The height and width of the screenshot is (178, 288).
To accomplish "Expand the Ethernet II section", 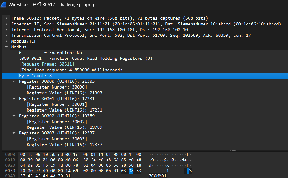I will (x=6, y=24).
